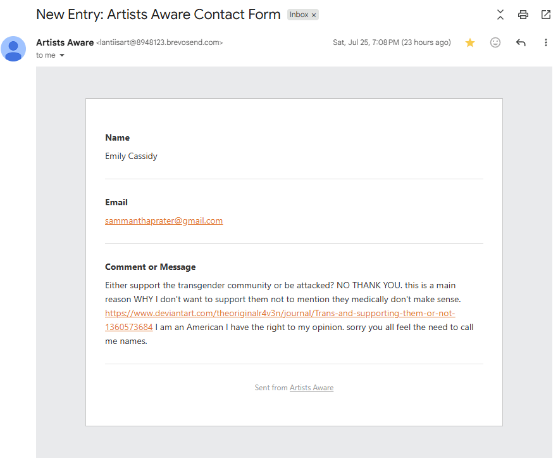Unstar the yellow star on this message

469,42
